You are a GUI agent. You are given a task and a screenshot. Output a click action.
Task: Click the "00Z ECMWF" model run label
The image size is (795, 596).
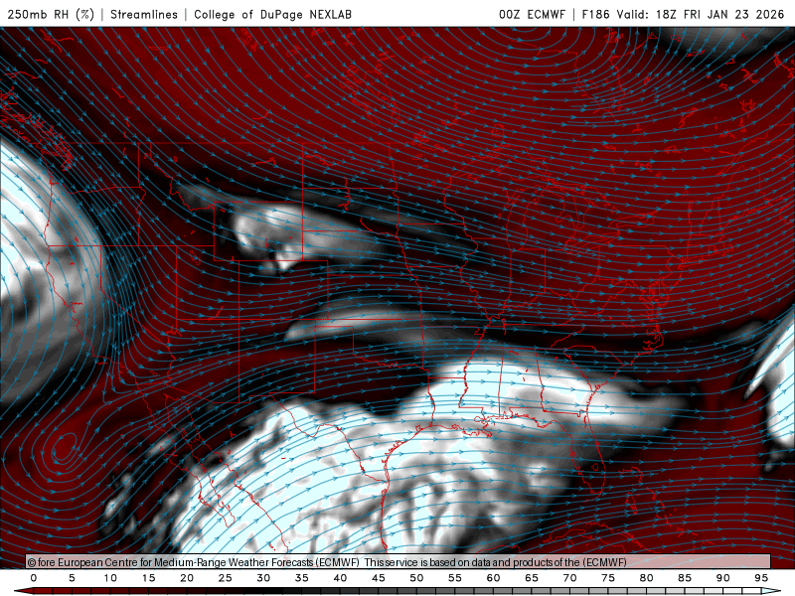coord(532,14)
